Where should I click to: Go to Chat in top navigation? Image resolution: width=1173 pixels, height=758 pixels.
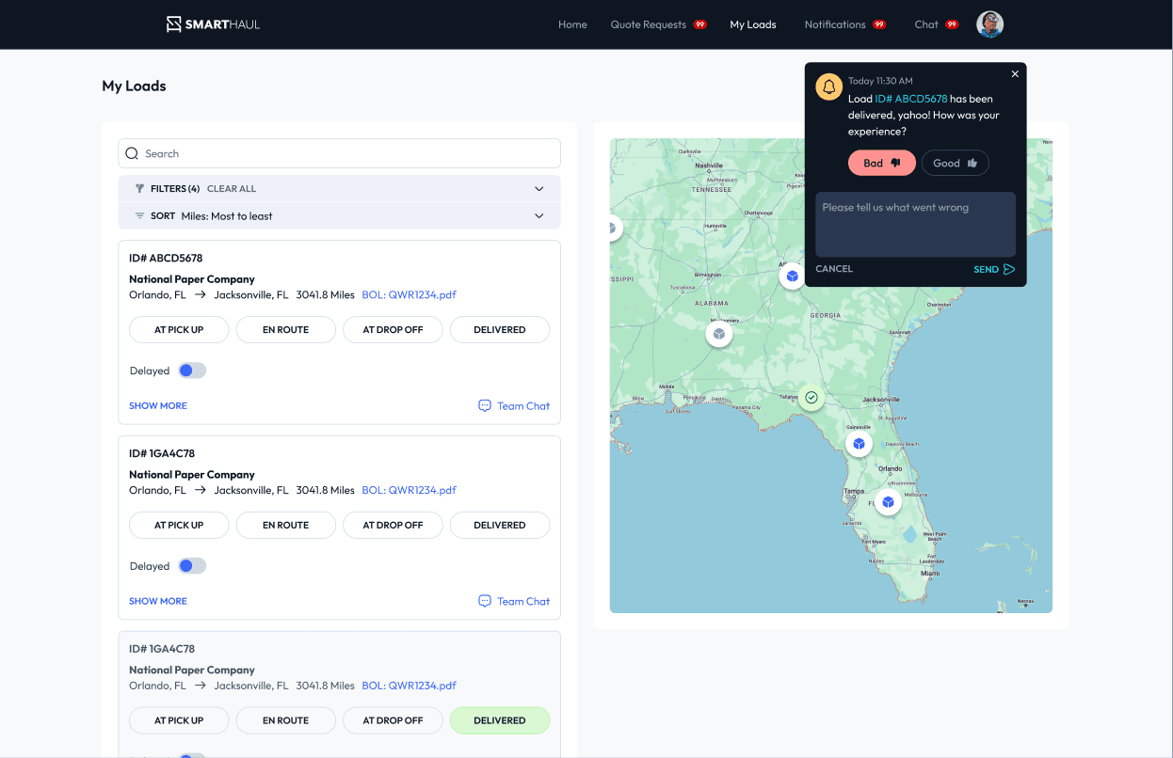[x=926, y=24]
